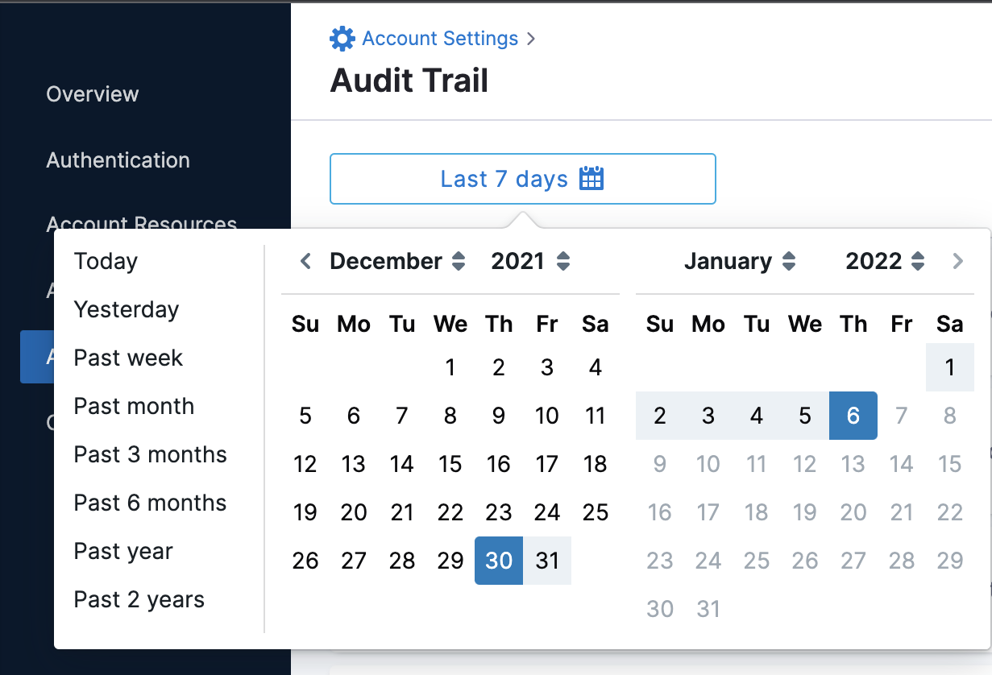The width and height of the screenshot is (992, 675).
Task: Select December 30 in the calendar
Action: pos(499,561)
